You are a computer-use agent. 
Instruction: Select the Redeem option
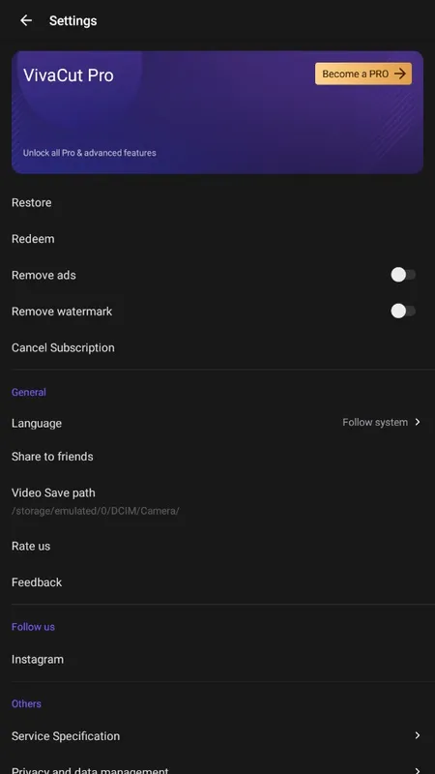pyautogui.click(x=217, y=239)
